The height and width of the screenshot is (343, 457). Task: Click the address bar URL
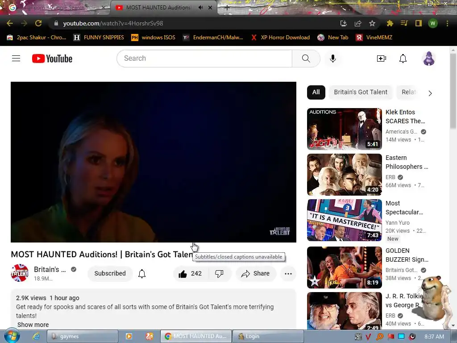(x=113, y=23)
